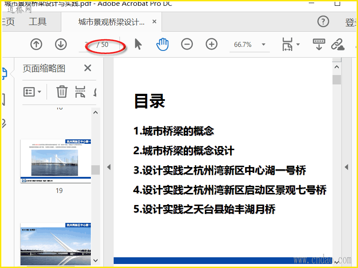Click the document scroll up arrow
This screenshot has width=358, height=268.
(337, 67)
